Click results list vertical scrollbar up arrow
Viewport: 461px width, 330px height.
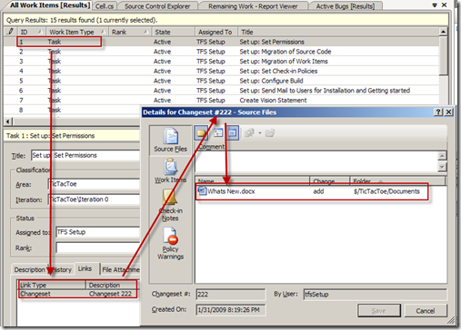click(x=443, y=32)
